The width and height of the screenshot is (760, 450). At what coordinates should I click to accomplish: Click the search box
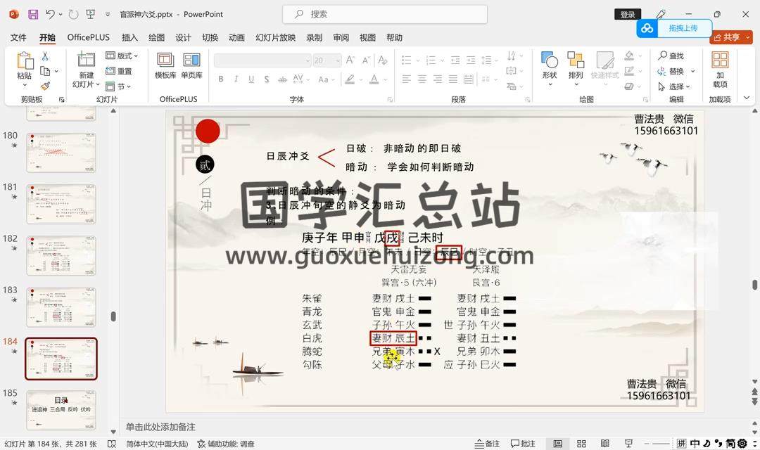(x=385, y=15)
